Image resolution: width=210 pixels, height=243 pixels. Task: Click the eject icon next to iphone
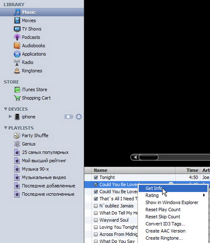79,116
